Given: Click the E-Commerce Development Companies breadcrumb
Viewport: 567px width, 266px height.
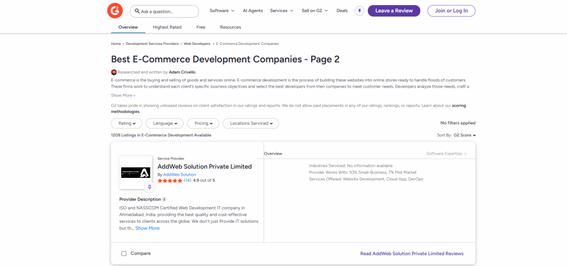Looking at the screenshot, I should [248, 44].
